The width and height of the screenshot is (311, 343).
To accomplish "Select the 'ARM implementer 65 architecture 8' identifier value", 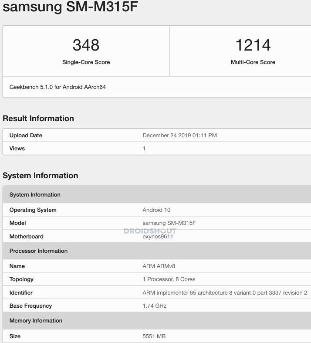I will [225, 293].
